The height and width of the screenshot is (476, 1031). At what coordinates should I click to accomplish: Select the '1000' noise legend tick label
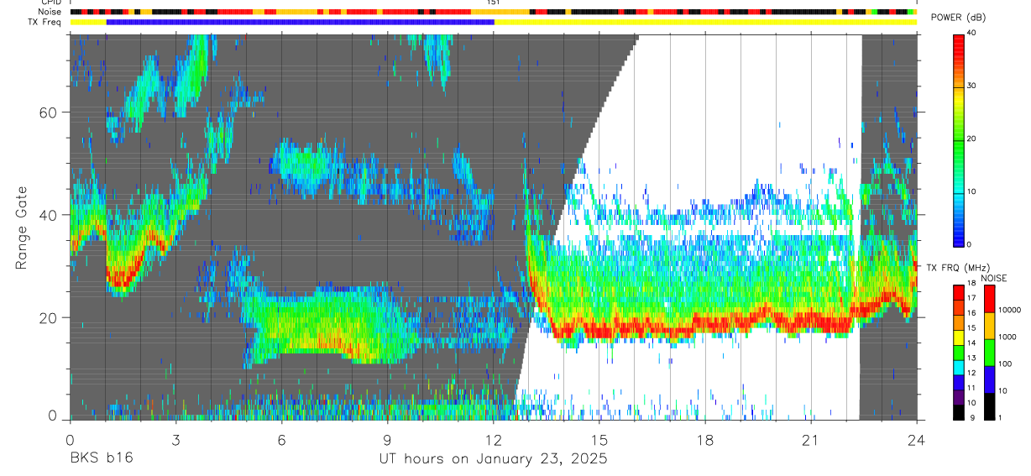click(1009, 337)
